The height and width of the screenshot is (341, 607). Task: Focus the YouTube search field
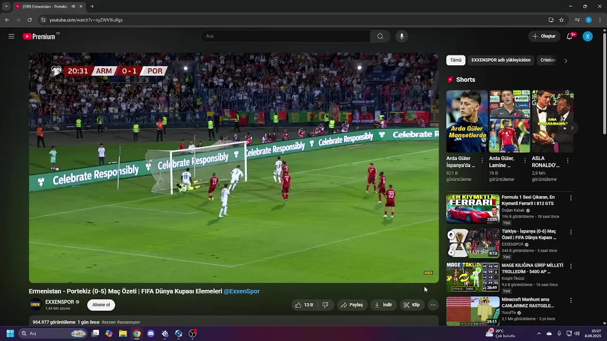285,36
